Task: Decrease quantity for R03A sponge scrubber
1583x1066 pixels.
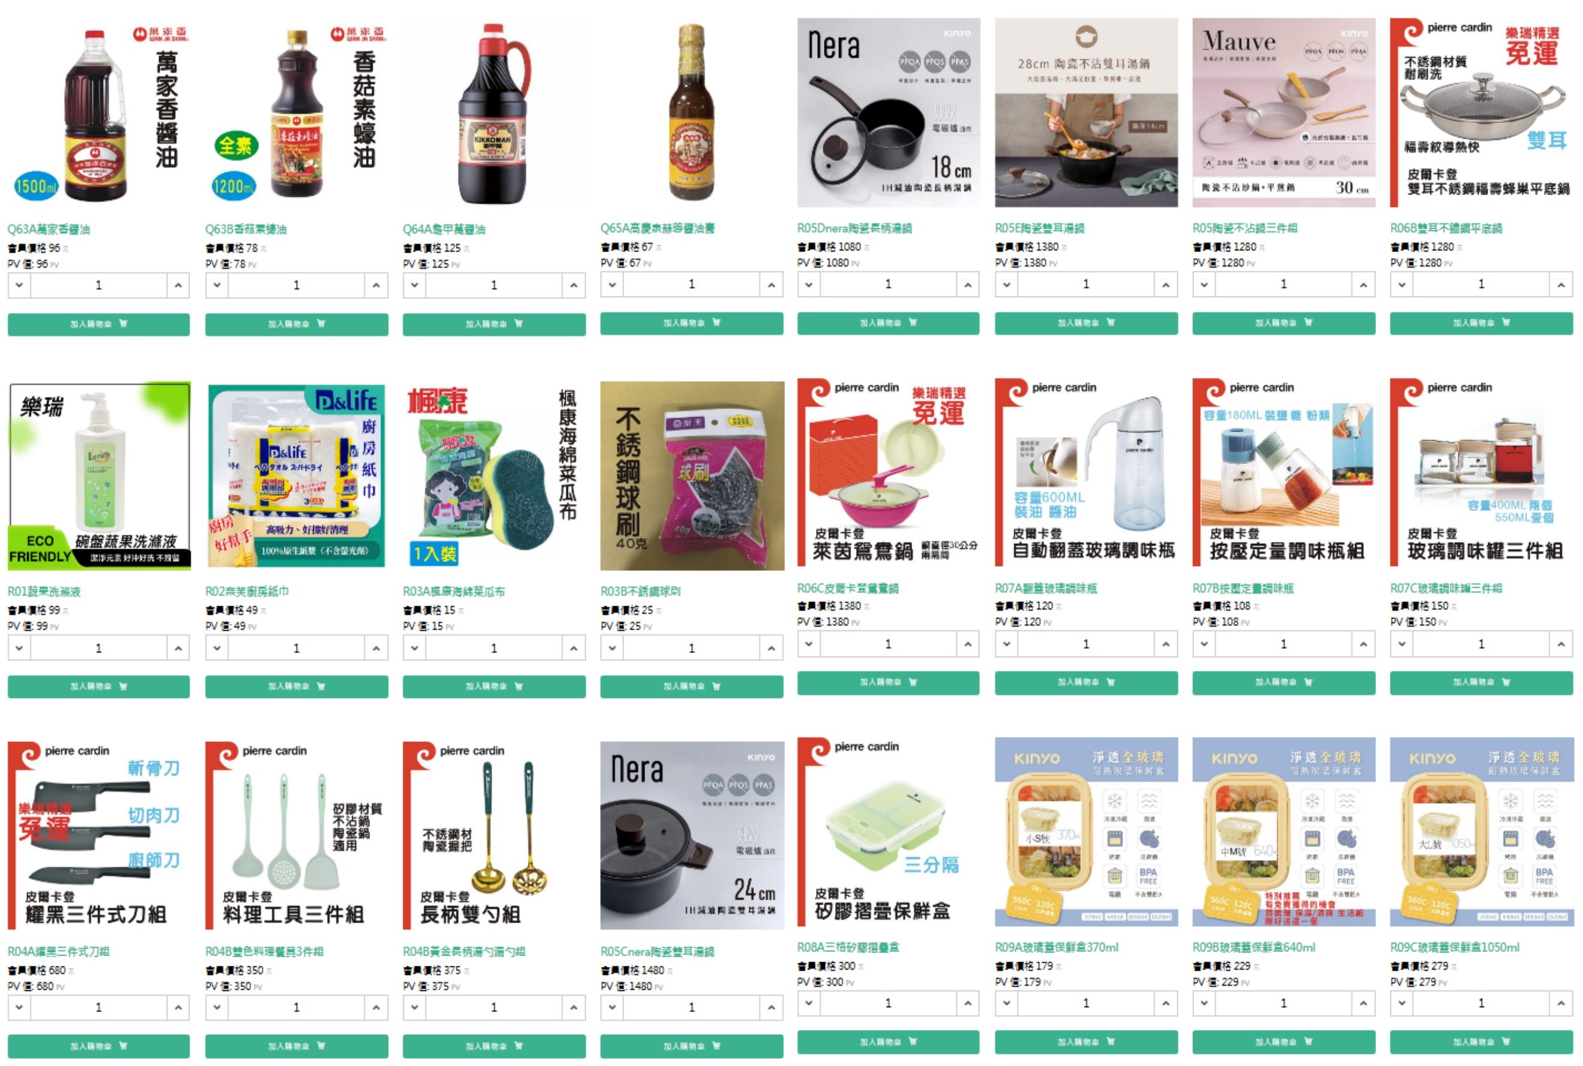Action: coord(415,649)
